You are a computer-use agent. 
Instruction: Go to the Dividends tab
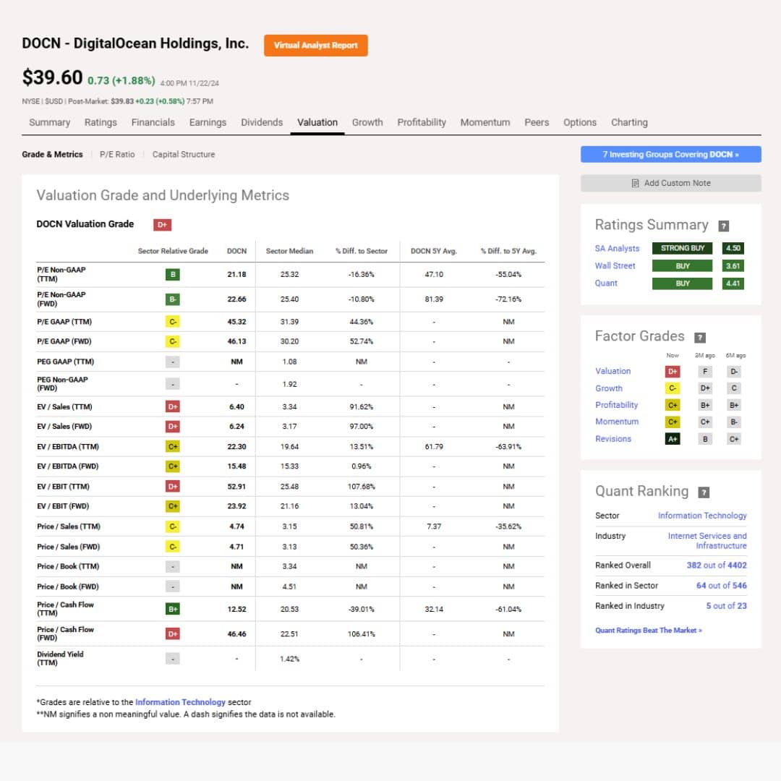coord(262,122)
